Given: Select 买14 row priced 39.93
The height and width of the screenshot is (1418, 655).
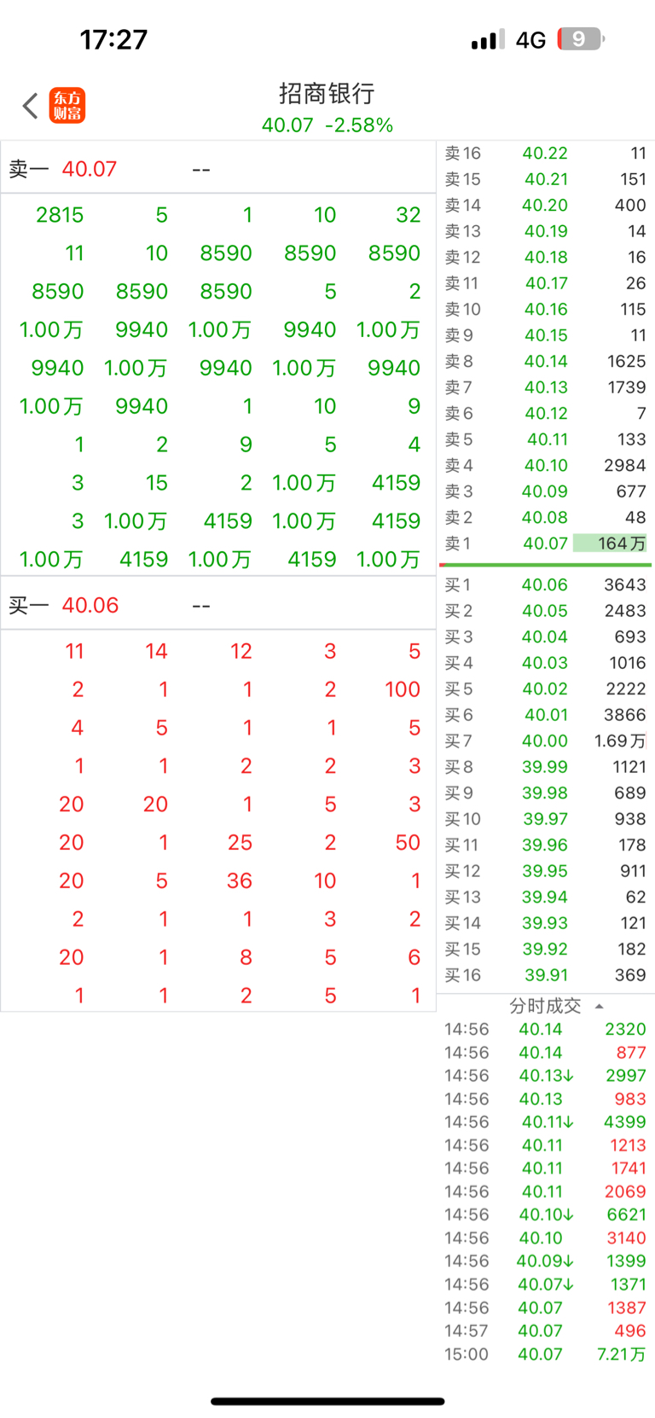Looking at the screenshot, I should click(546, 923).
